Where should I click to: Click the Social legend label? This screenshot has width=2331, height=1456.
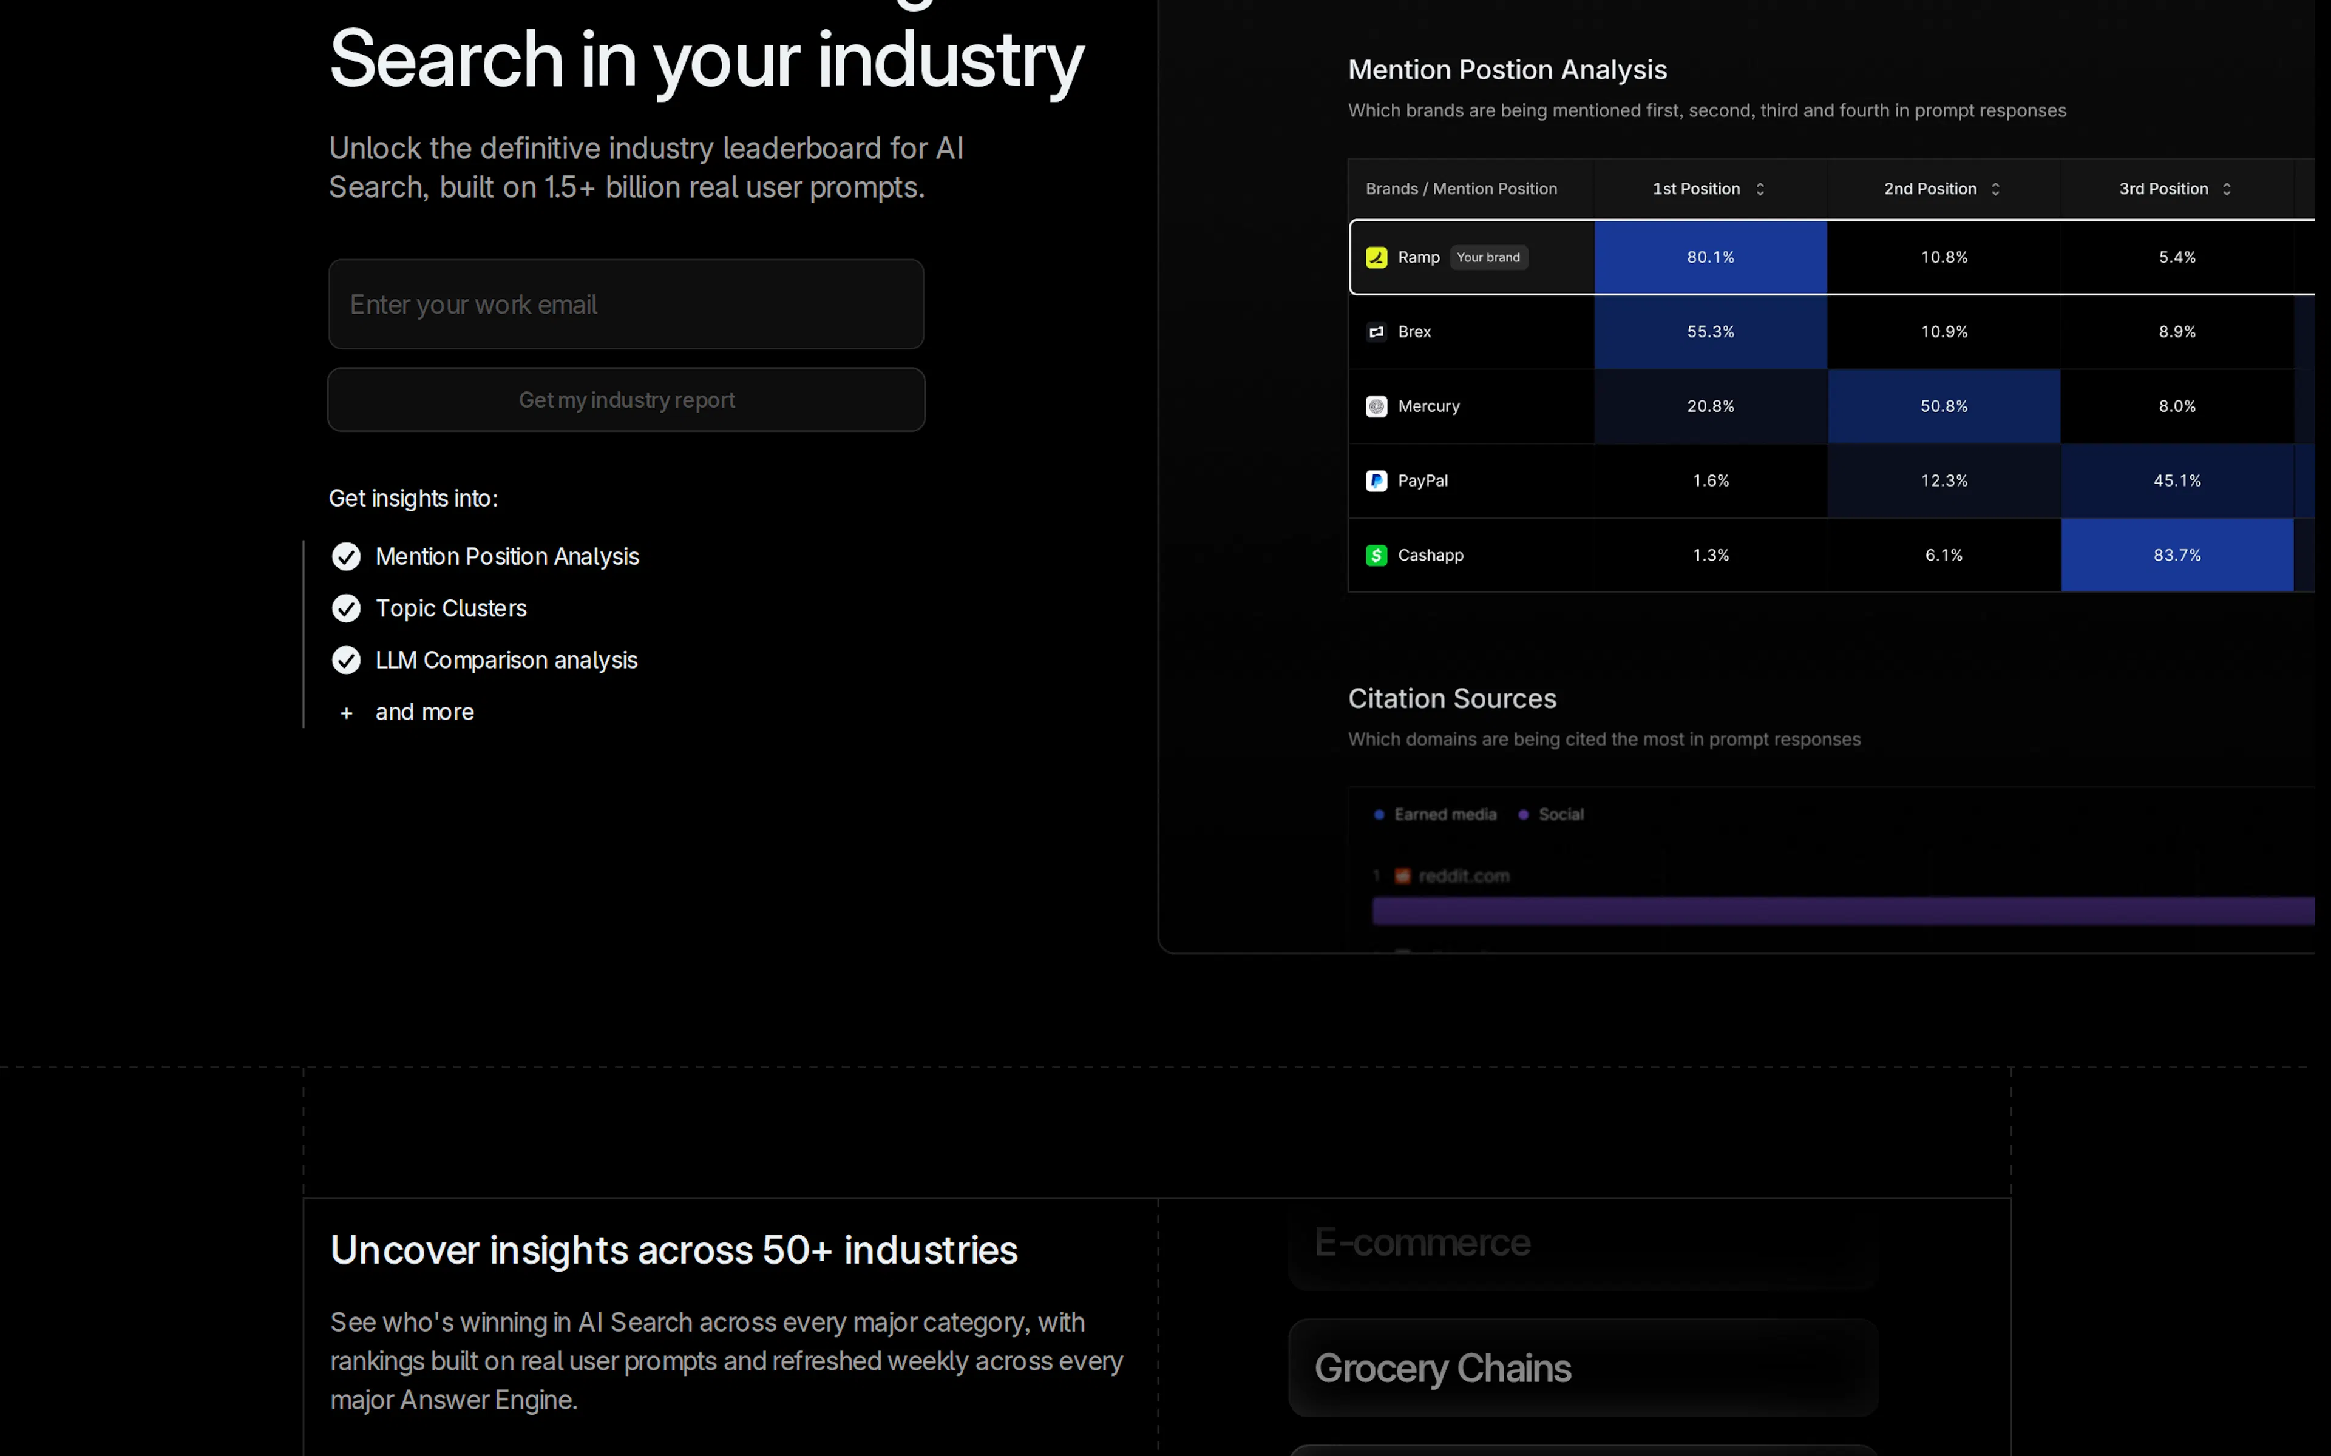click(x=1561, y=815)
